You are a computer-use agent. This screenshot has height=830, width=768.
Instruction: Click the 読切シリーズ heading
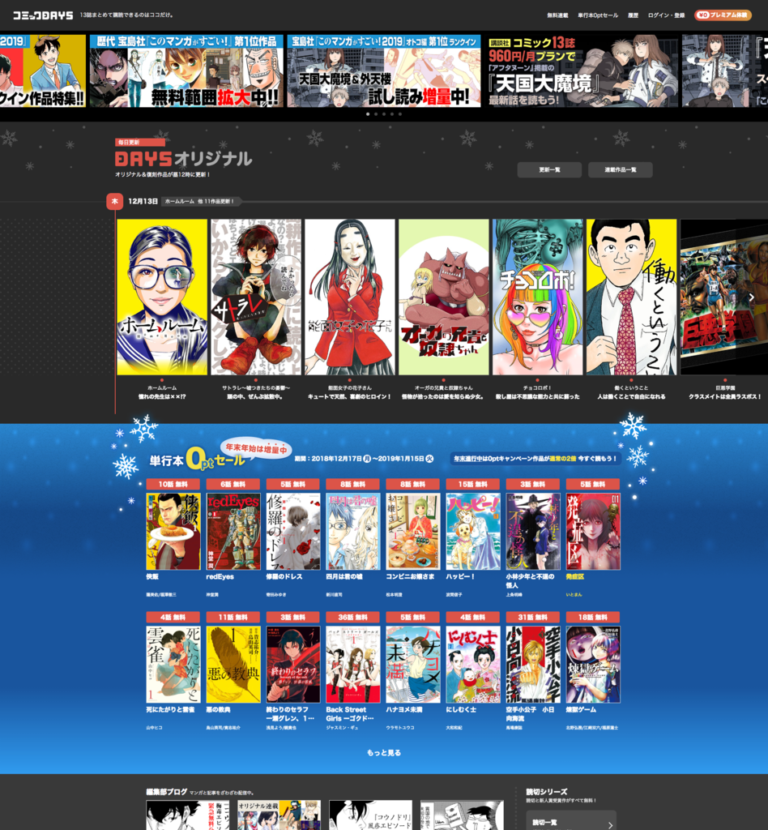click(x=547, y=792)
